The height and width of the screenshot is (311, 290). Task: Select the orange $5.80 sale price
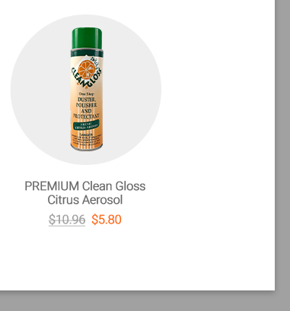tap(107, 220)
